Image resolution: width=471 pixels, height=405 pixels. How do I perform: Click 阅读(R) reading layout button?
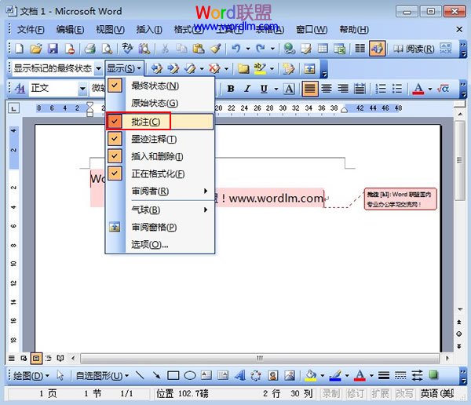pos(414,49)
